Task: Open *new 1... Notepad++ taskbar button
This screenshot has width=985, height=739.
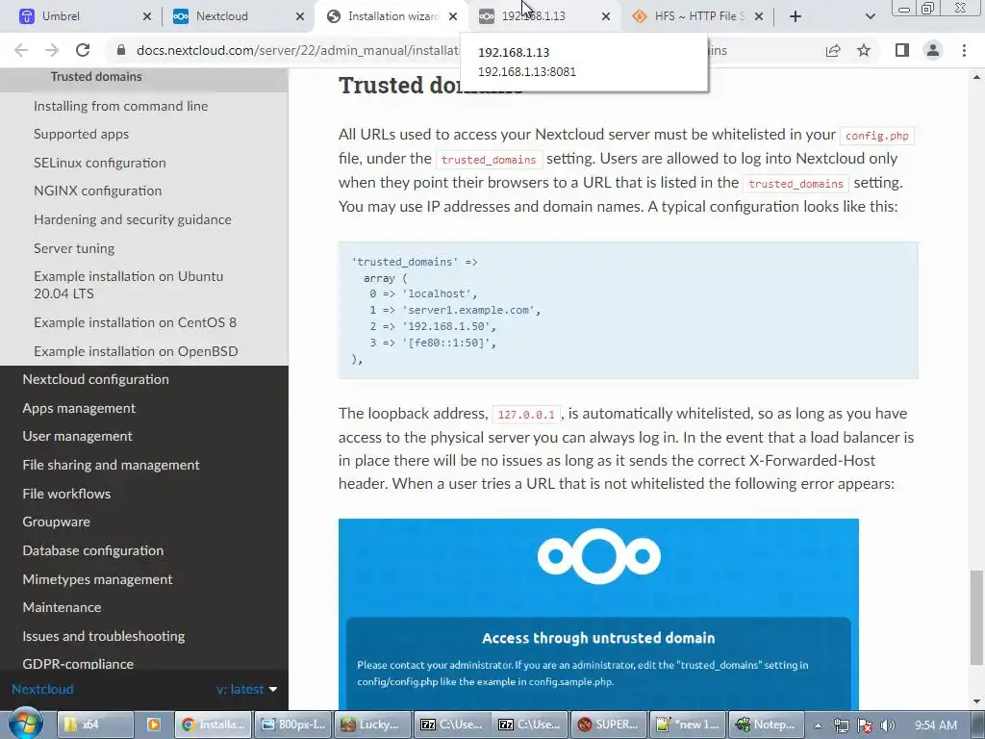Action: [x=689, y=725]
